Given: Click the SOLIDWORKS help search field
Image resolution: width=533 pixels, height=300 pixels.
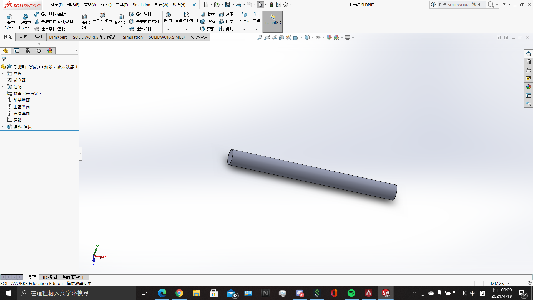Looking at the screenshot, I should [459, 5].
